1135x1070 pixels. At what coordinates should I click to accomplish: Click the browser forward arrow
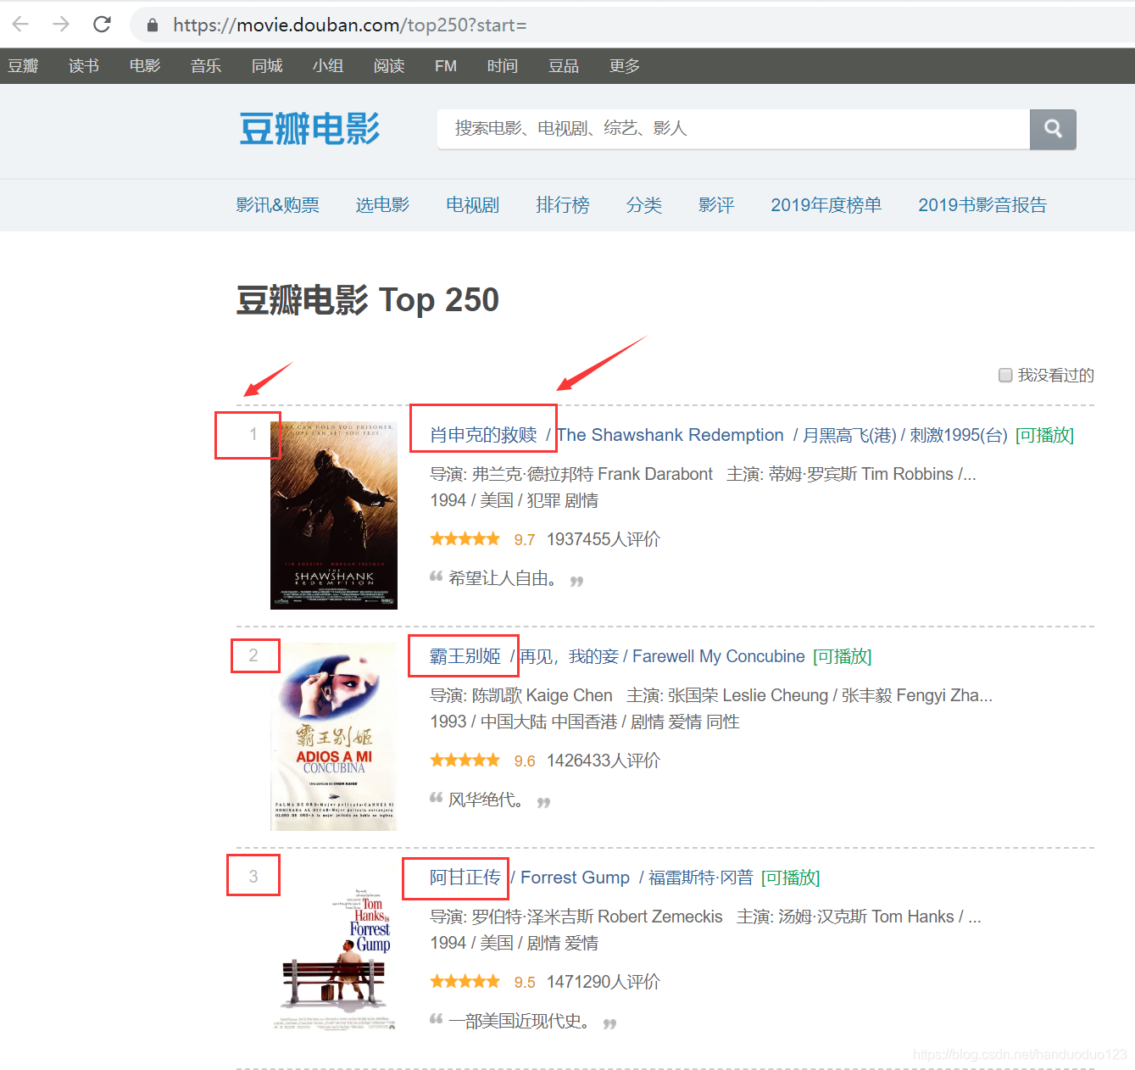click(x=61, y=25)
